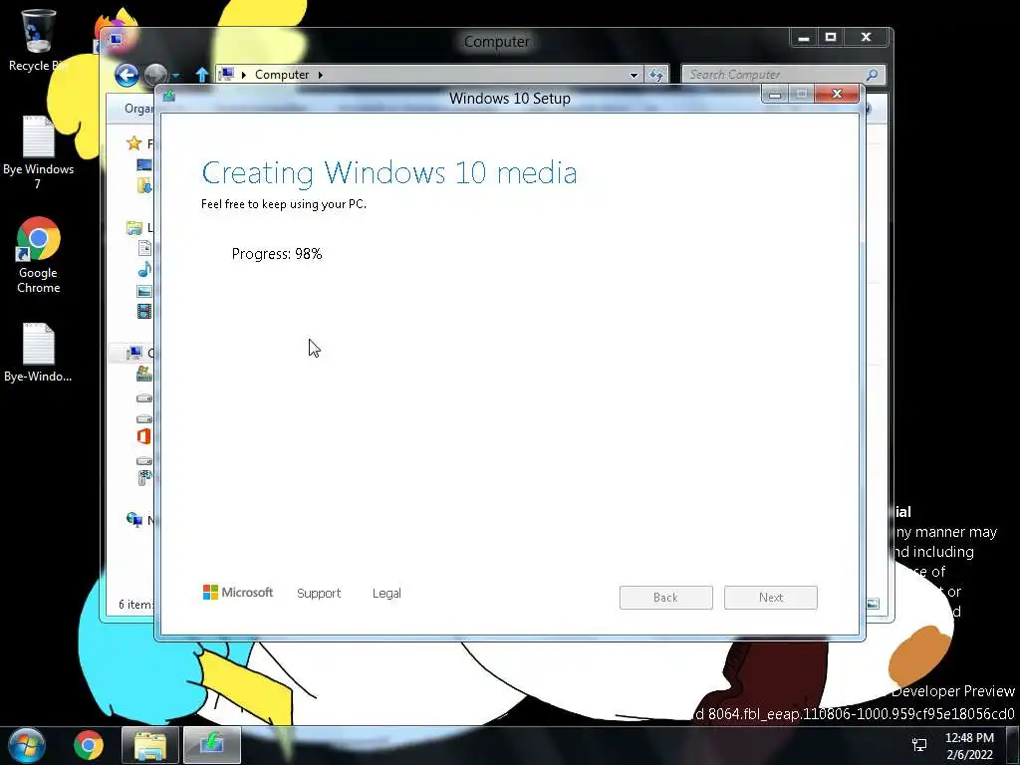Screen dimensions: 1020x765
Task: Select the Bye Windows 7 desktop file
Action: click(38, 152)
